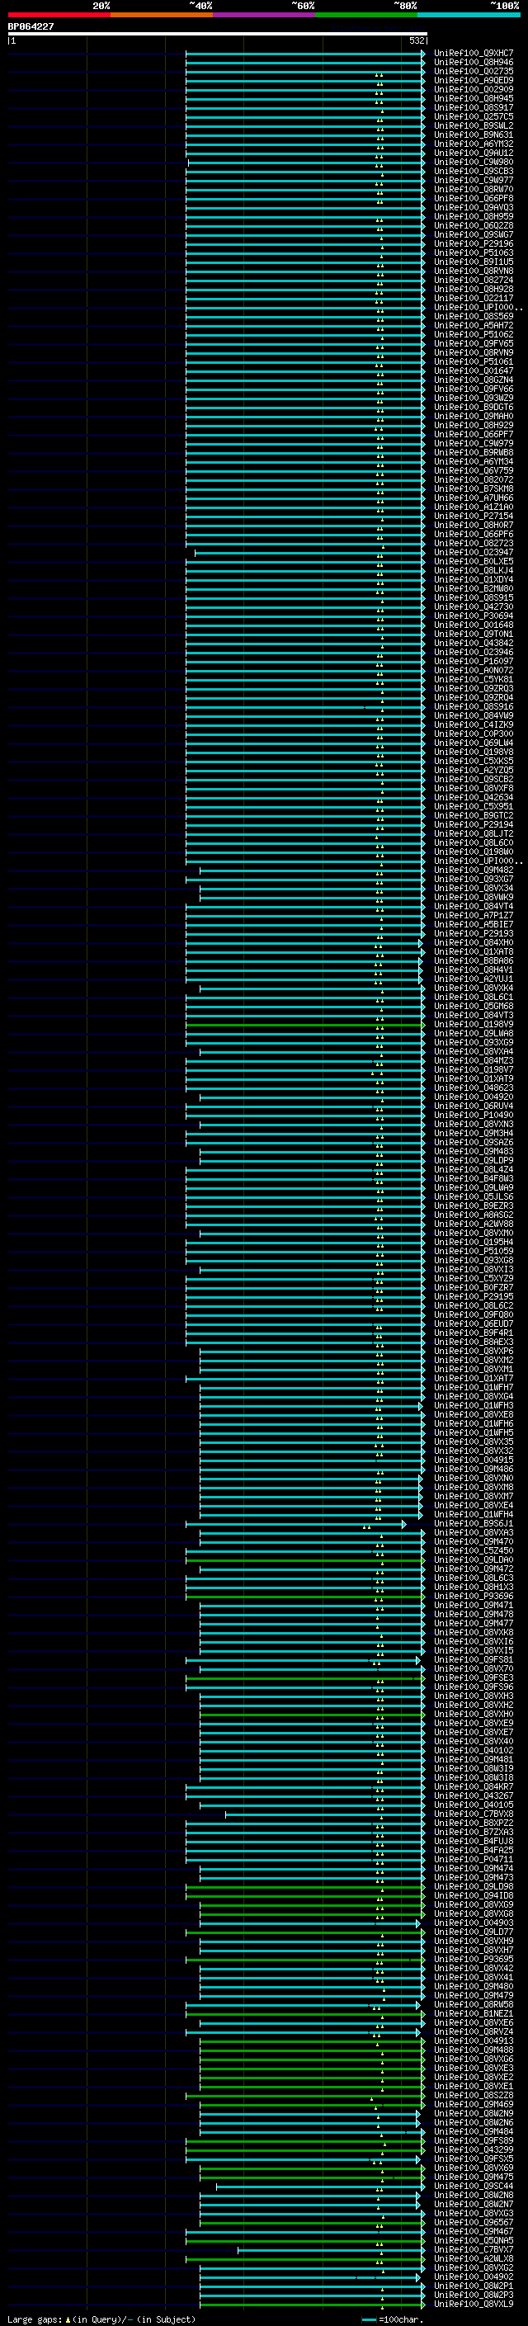Image resolution: width=528 pixels, height=2326 pixels.
Task: Open hit UniRef100_Q9SC44
Action: 474,2186
